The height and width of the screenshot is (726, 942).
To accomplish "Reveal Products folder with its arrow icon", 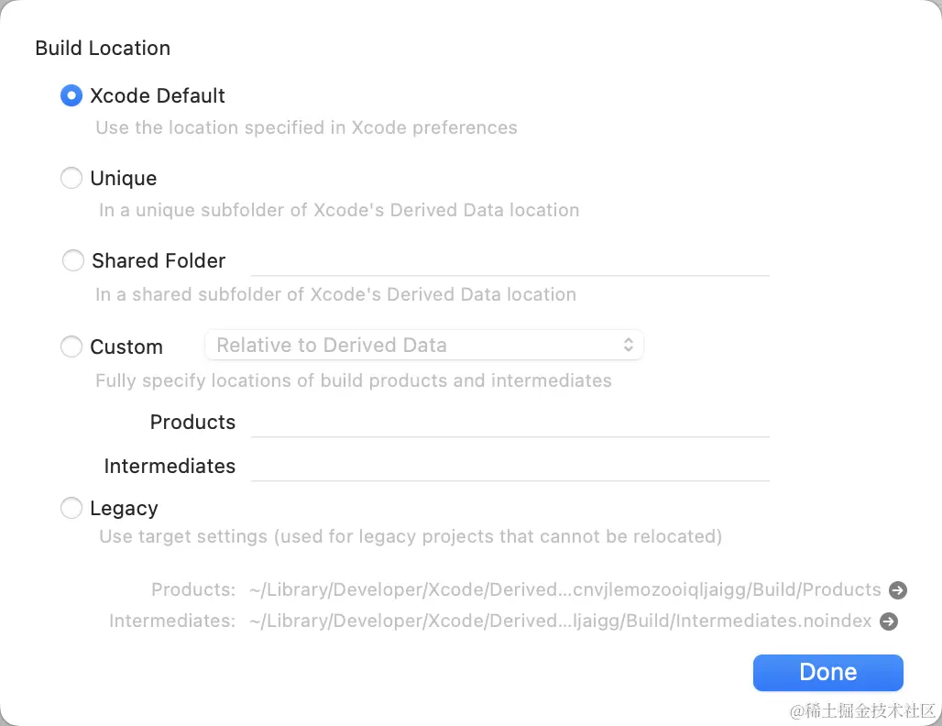I will pyautogui.click(x=898, y=590).
